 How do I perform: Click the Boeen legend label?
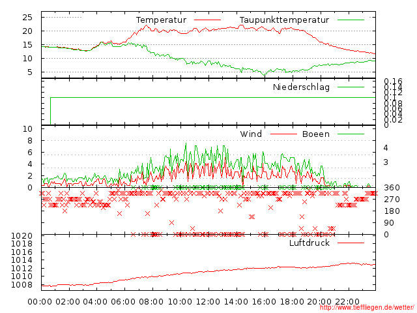(315, 134)
